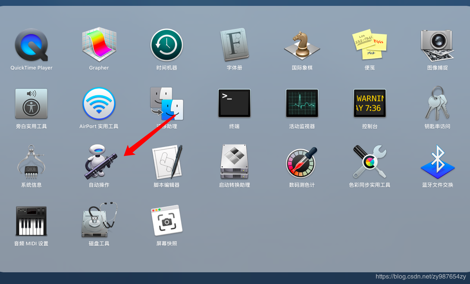The width and height of the screenshot is (470, 284).
Task: Open Boot Camp Assistant (启动转换助理) icon
Action: pyautogui.click(x=234, y=162)
